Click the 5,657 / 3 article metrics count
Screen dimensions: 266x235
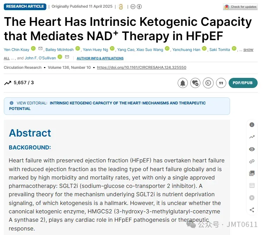pyautogui.click(x=23, y=83)
